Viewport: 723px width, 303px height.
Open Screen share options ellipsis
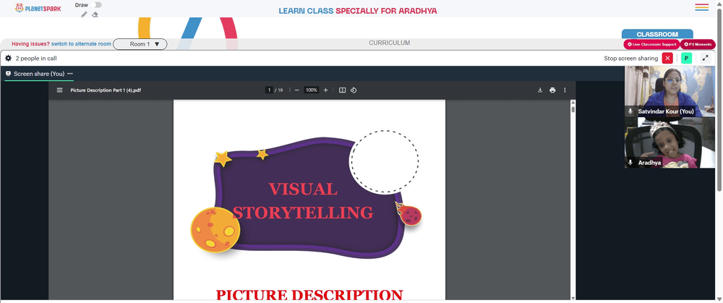pos(70,73)
